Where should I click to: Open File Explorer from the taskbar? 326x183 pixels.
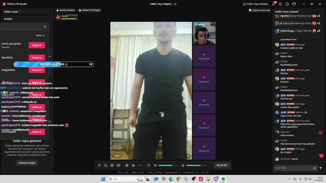208,179
